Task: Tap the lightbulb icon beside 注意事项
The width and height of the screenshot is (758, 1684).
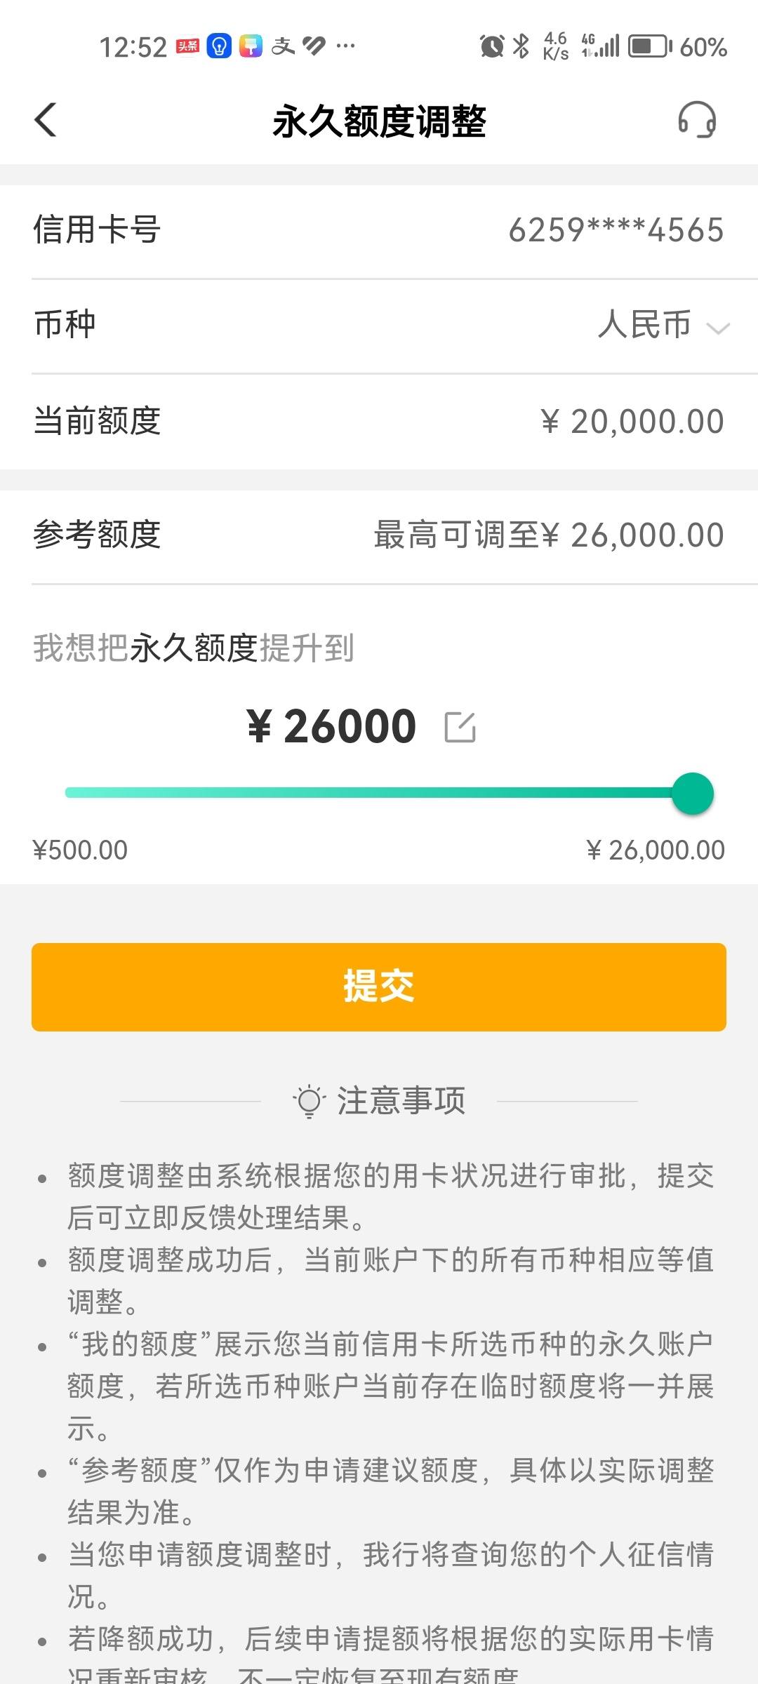Action: click(309, 1101)
